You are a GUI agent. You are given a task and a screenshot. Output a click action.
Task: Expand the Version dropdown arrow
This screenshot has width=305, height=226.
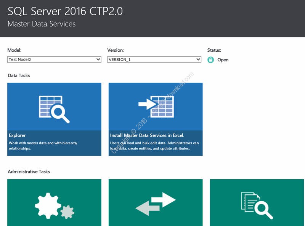198,59
